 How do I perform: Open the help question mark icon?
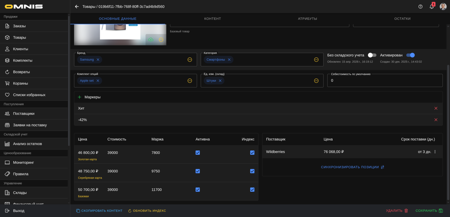pos(420,7)
